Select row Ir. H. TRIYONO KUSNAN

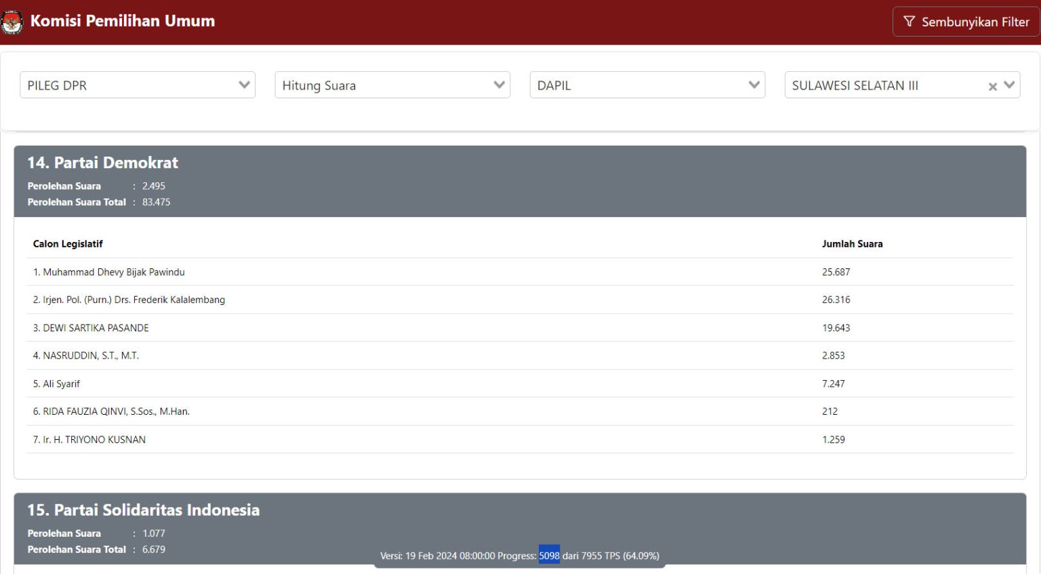point(520,439)
